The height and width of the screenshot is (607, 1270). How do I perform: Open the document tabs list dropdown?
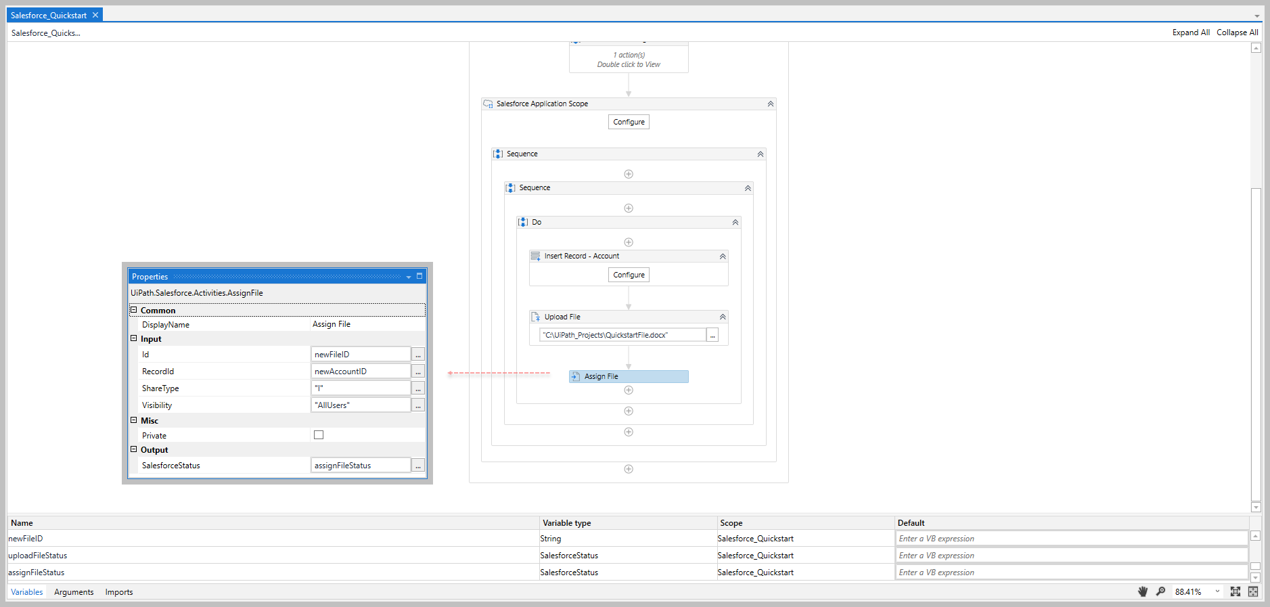[x=1257, y=16]
